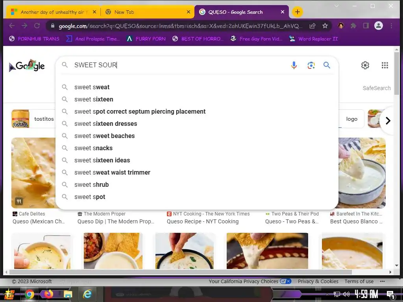
Task: Click the 4:59 AM taskbar clock
Action: pos(366,294)
